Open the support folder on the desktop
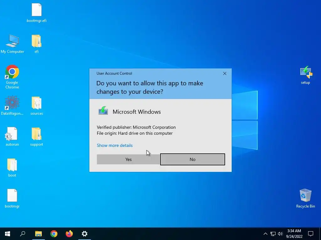This screenshot has width=321, height=240. [36, 137]
